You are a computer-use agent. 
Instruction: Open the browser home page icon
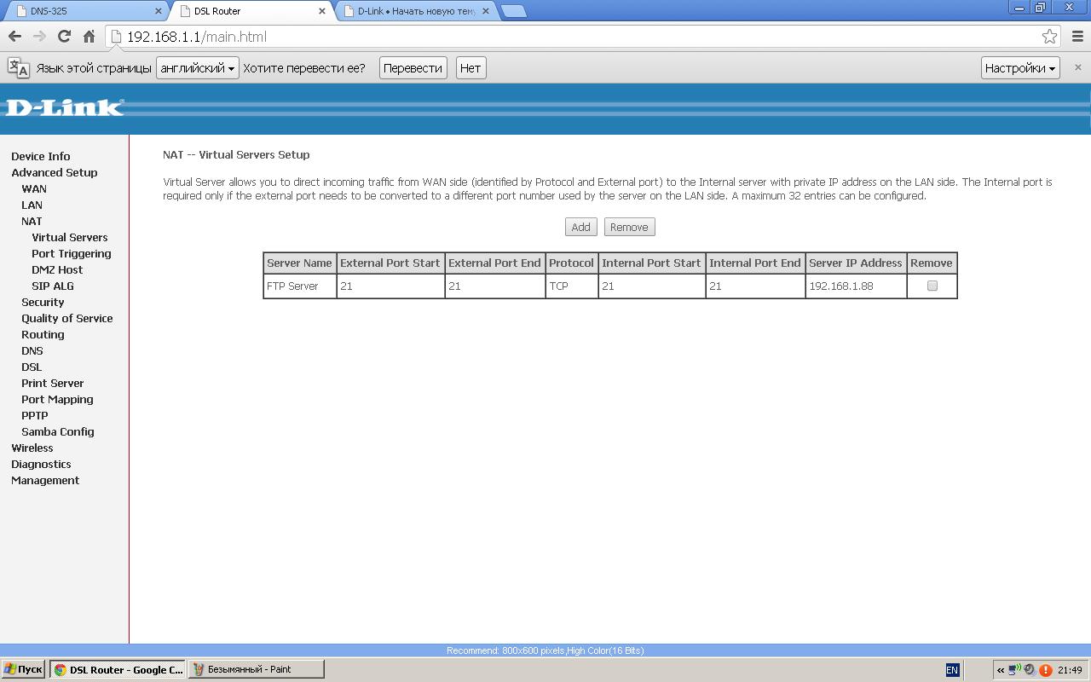(x=89, y=36)
